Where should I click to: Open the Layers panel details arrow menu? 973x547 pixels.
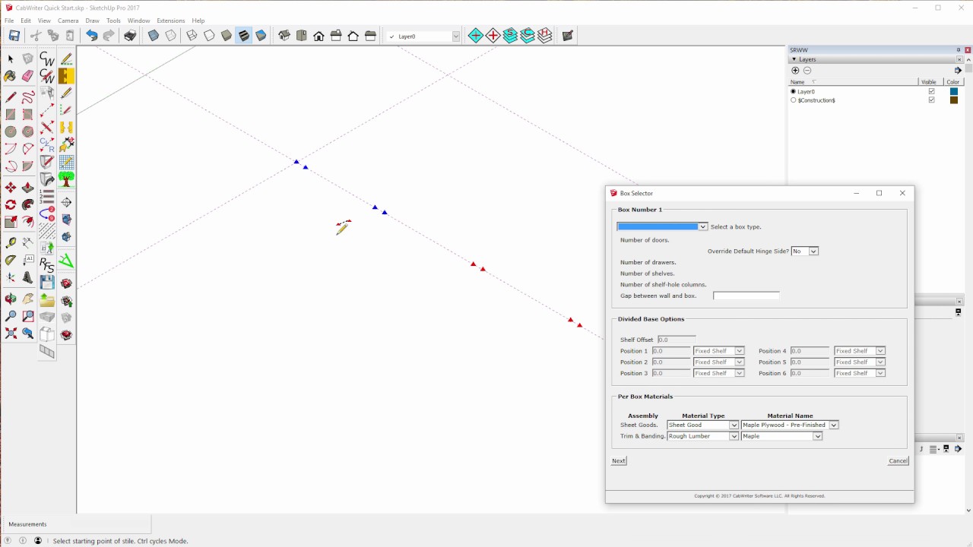[x=958, y=71]
